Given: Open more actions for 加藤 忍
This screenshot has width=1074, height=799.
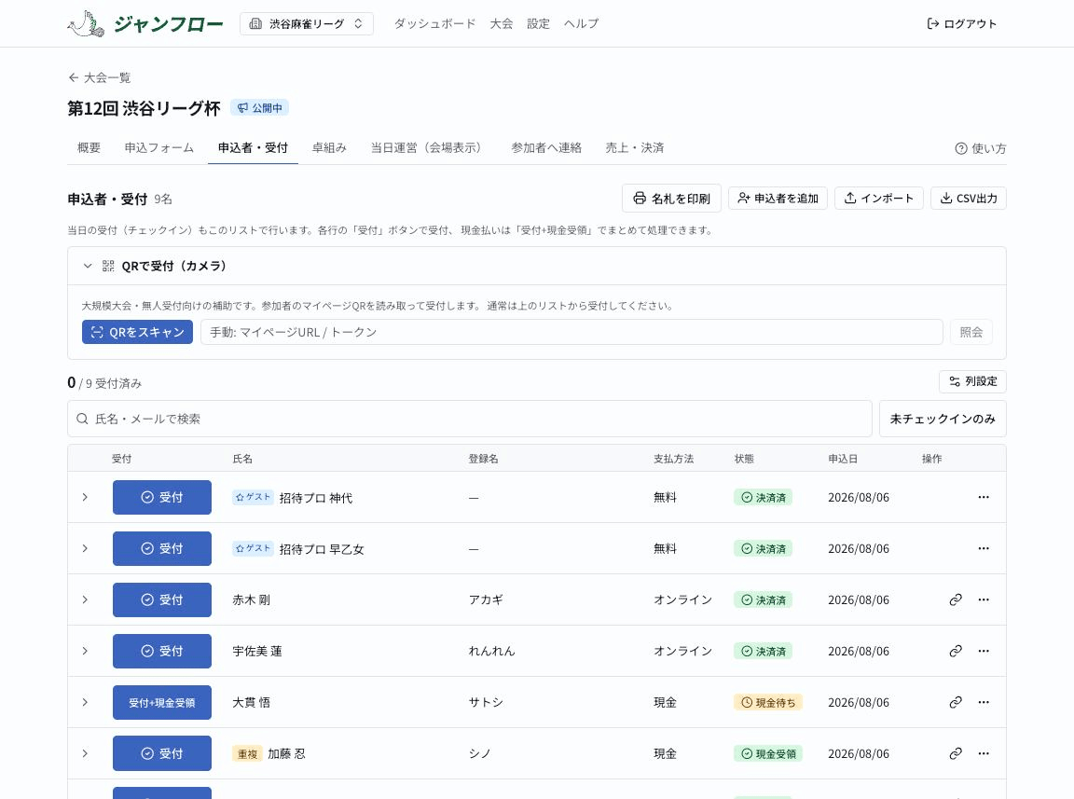Looking at the screenshot, I should click(984, 753).
